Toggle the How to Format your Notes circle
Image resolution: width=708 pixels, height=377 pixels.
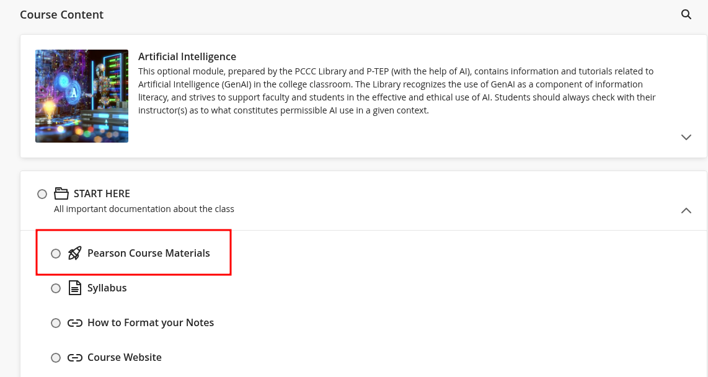pos(56,323)
